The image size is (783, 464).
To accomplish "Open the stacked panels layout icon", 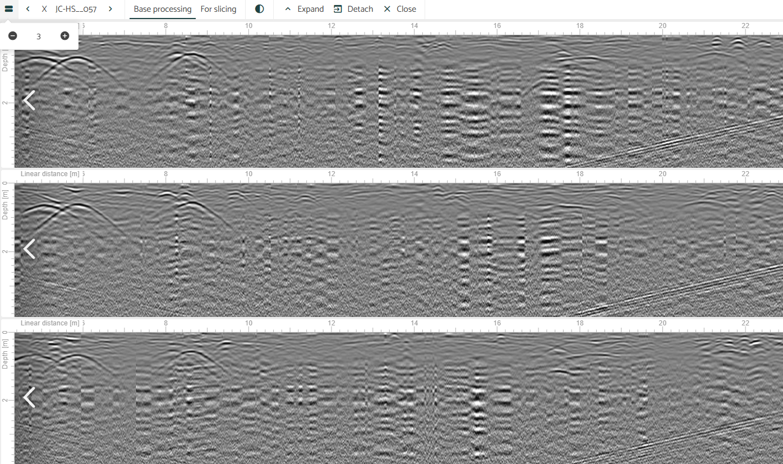I will point(9,9).
